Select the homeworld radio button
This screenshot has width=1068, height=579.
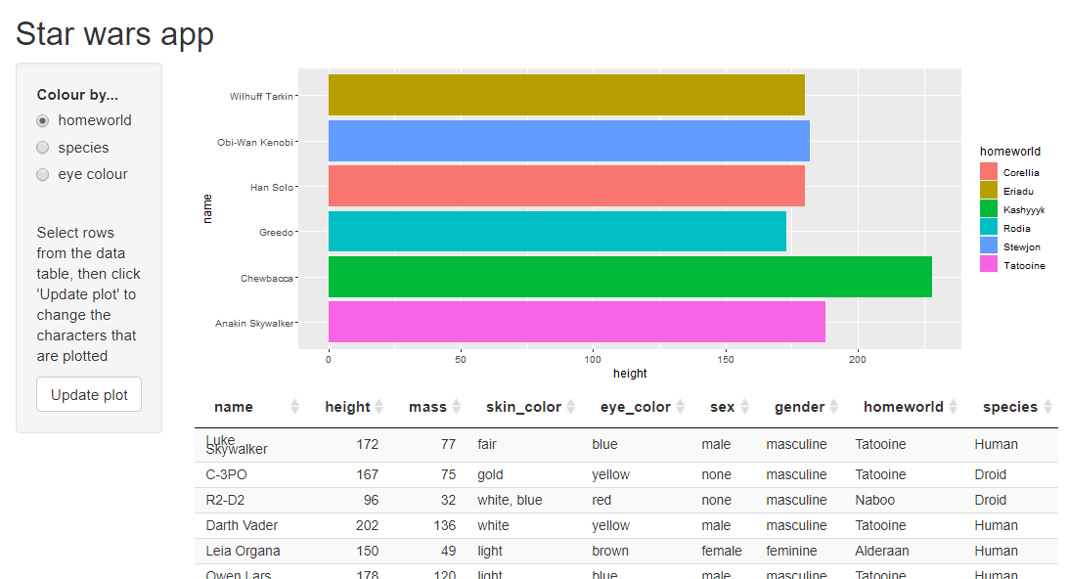tap(43, 120)
